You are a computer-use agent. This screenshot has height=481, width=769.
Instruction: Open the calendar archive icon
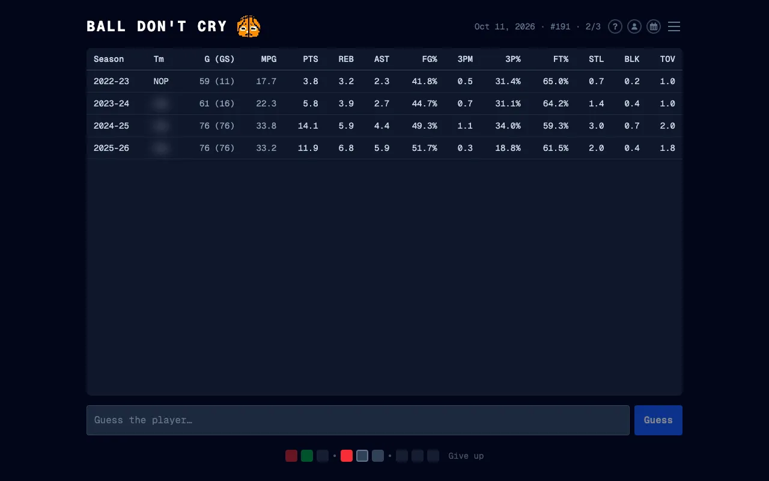pyautogui.click(x=653, y=26)
